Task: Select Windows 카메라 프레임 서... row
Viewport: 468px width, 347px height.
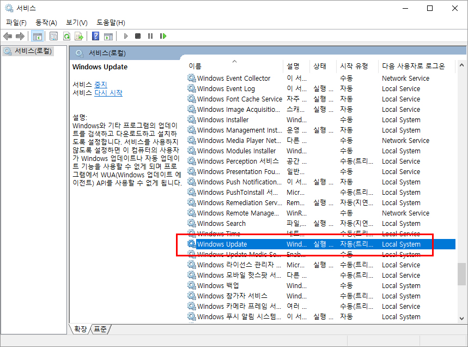Action: coord(321,306)
